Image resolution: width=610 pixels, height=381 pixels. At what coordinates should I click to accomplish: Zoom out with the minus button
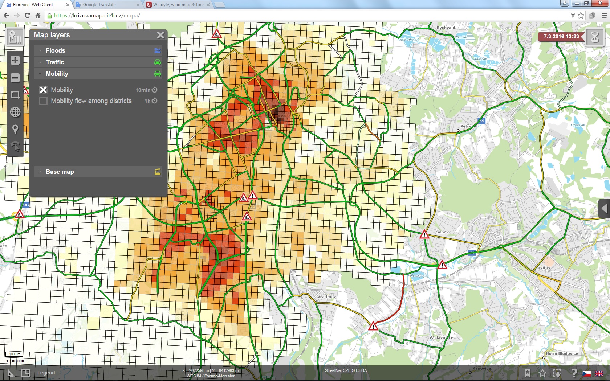15,77
